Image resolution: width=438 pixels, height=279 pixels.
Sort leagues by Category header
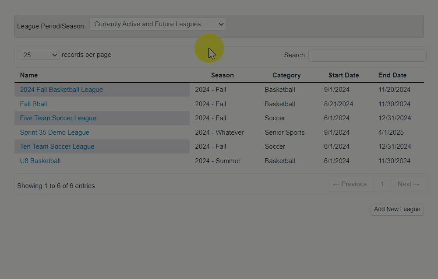pos(286,75)
